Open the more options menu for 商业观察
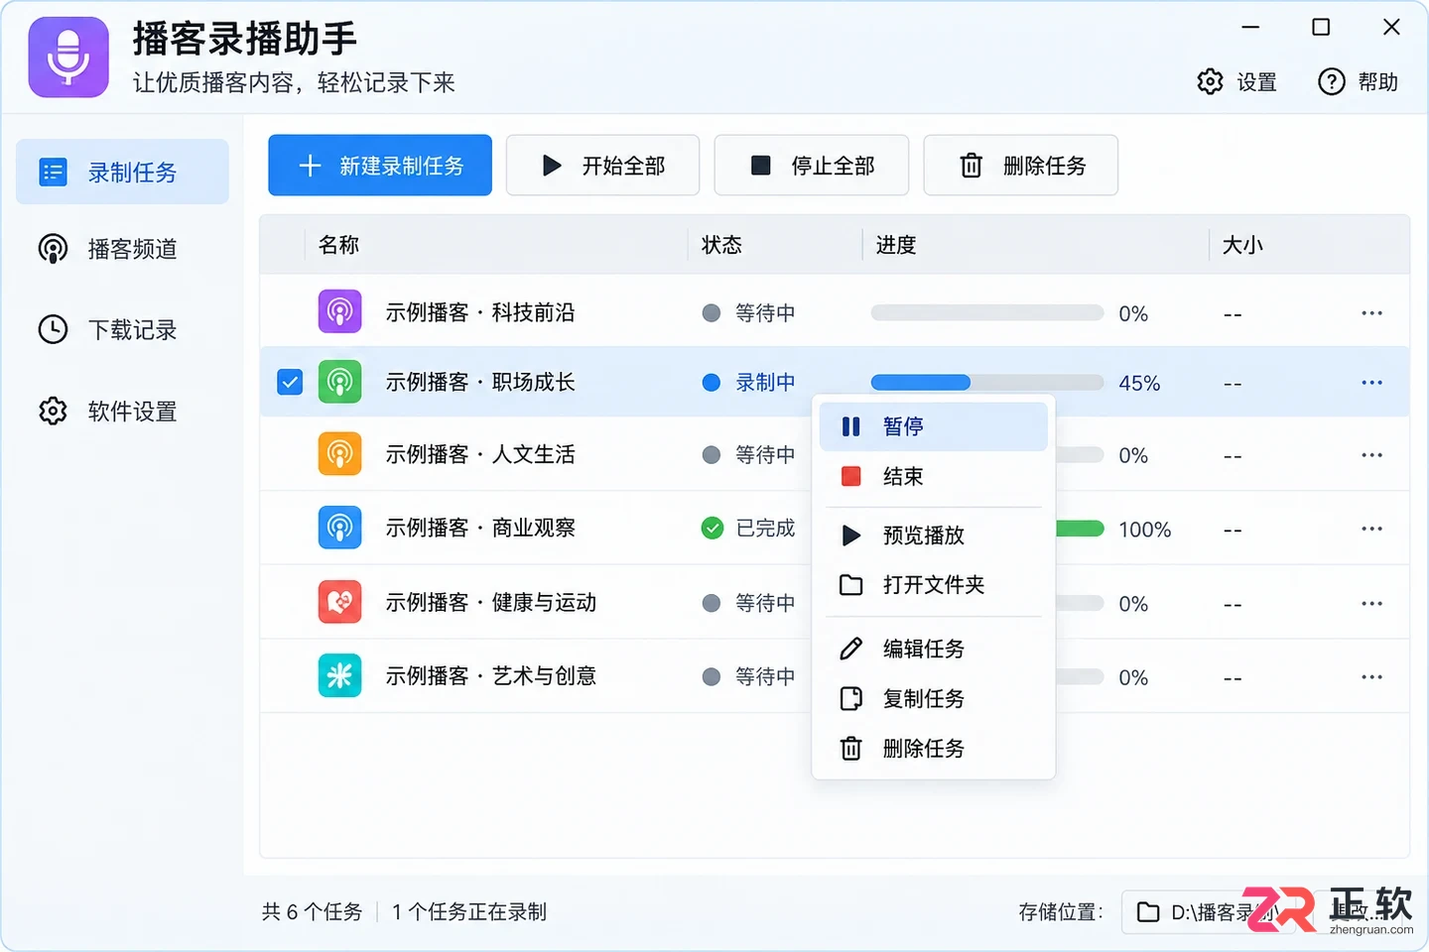 tap(1371, 529)
